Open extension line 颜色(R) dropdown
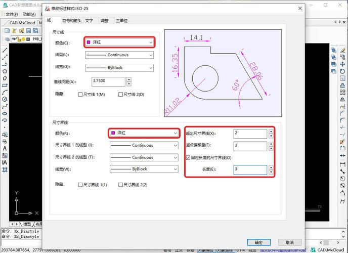Screen dimensions: 348x253 coord(144,133)
